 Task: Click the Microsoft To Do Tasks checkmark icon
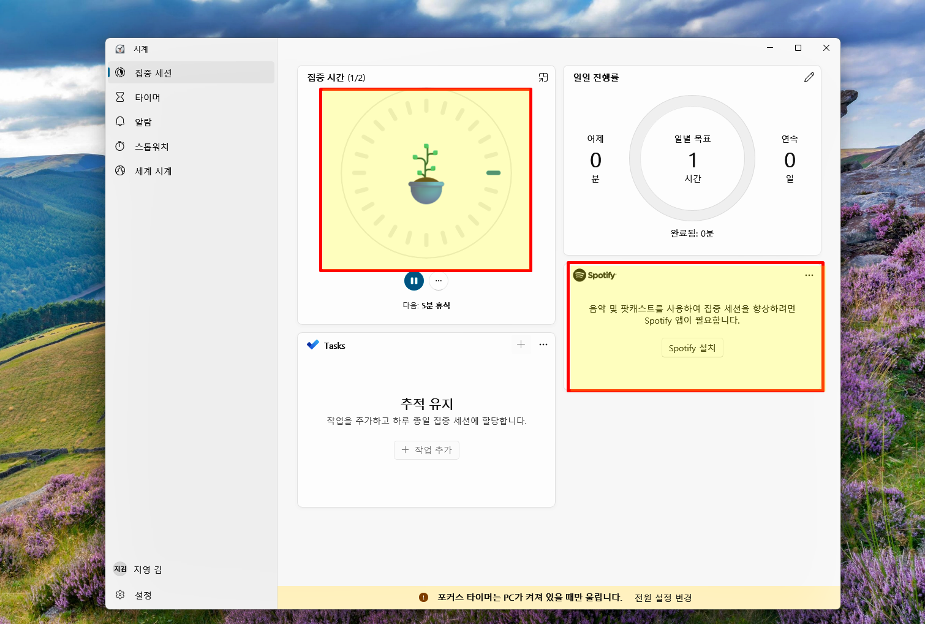click(313, 345)
